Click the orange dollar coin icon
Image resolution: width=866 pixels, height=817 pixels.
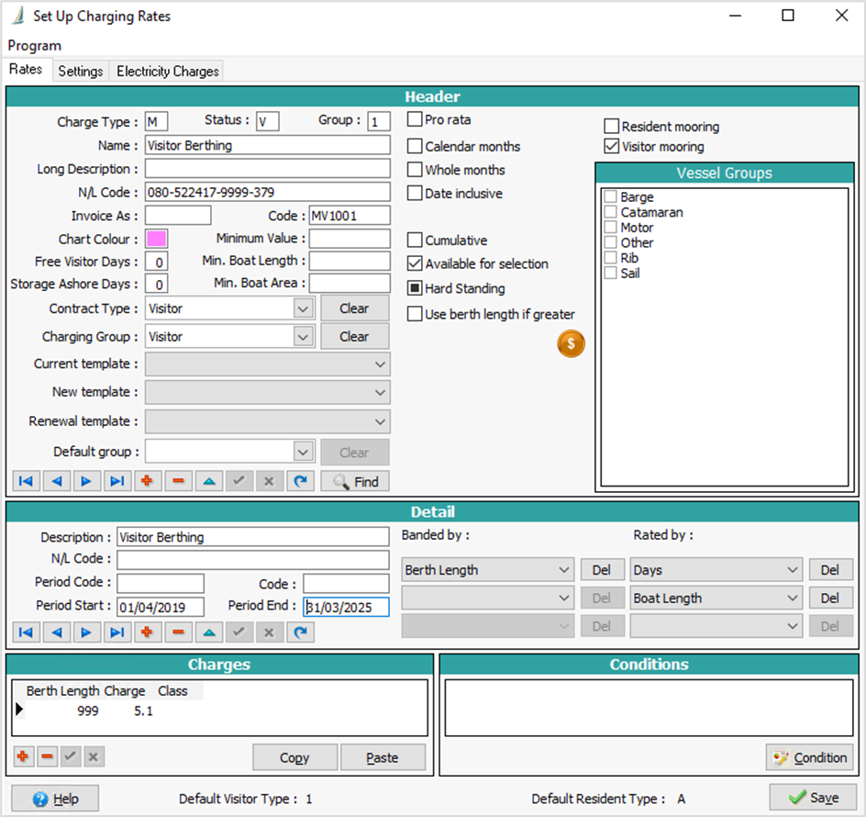tap(571, 344)
